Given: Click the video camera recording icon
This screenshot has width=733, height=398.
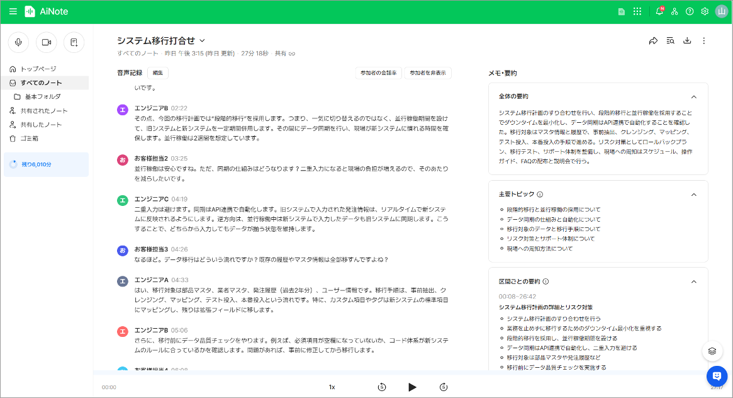Looking at the screenshot, I should (46, 42).
